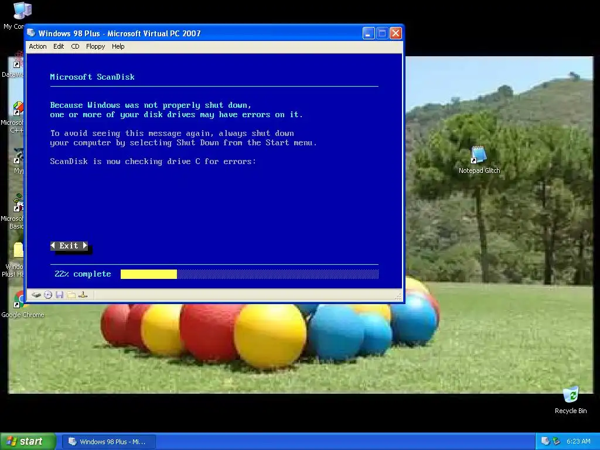This screenshot has width=600, height=450.
Task: Select the Notepad Glitch desktop shortcut
Action: (479, 160)
